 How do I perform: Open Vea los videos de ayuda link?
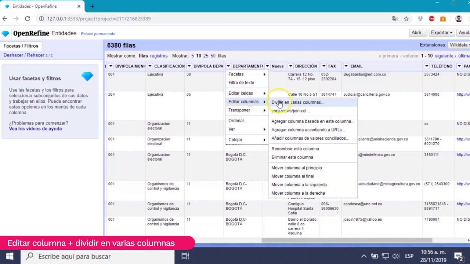pyautogui.click(x=35, y=129)
